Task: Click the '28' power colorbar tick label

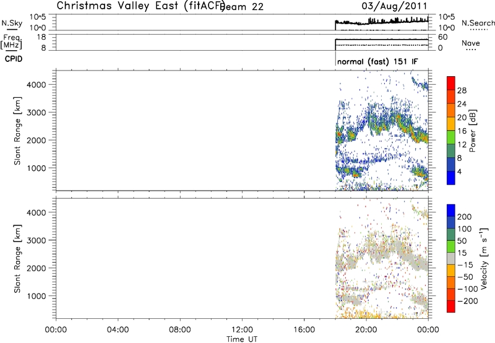Action: (x=462, y=90)
